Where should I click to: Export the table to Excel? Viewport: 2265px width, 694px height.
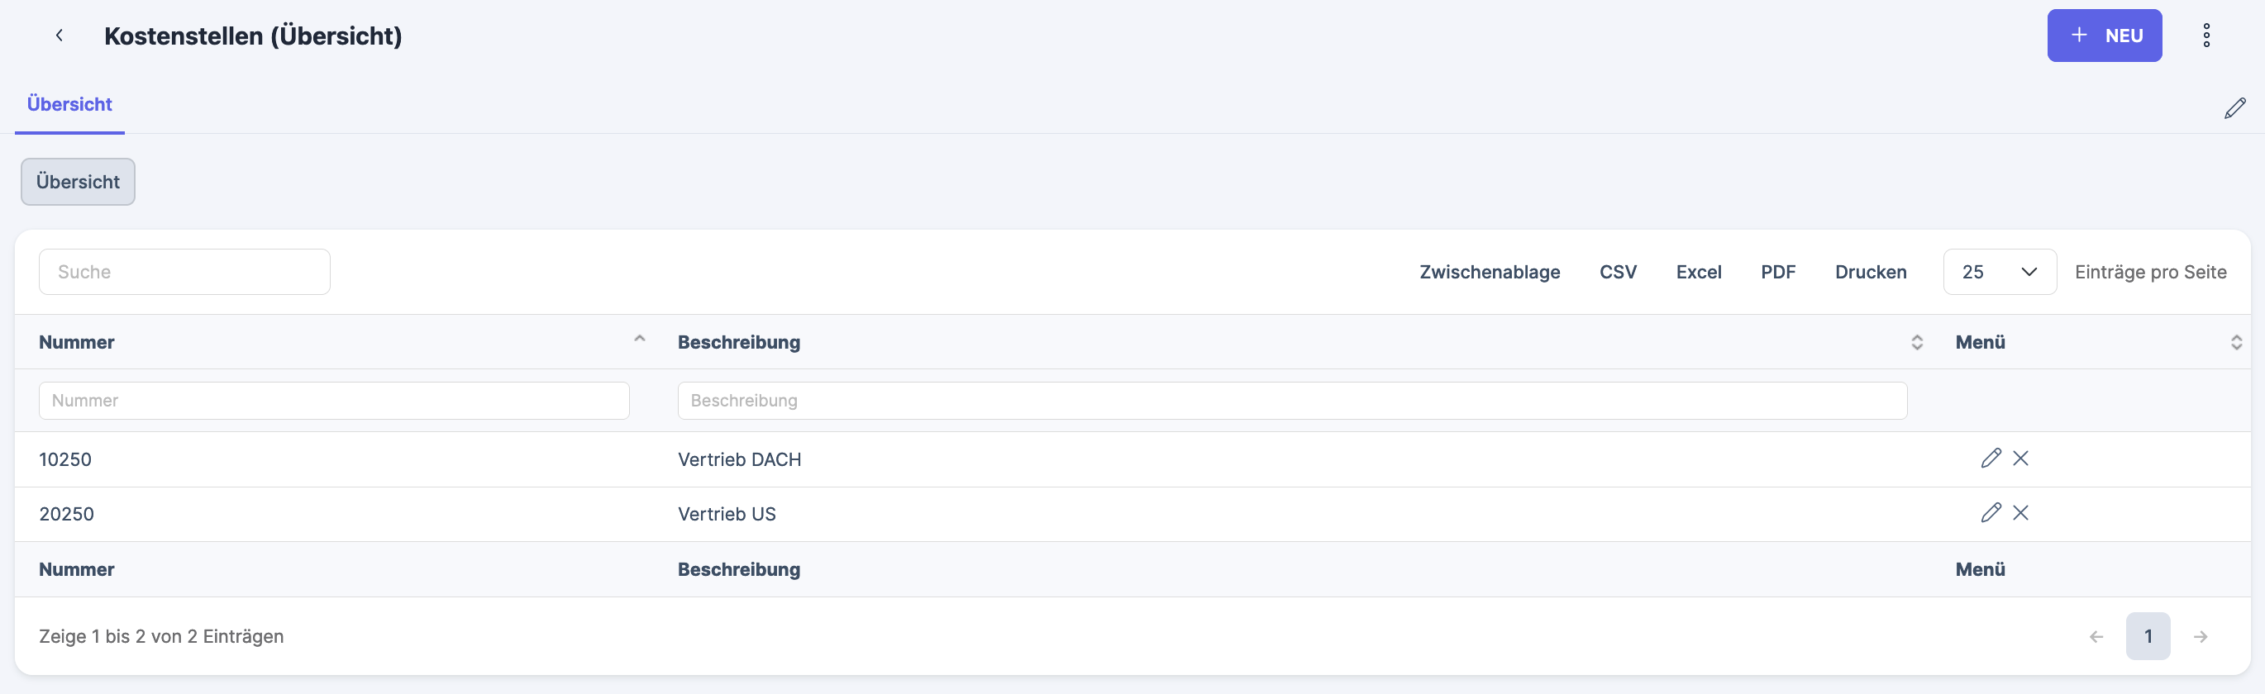(x=1698, y=273)
